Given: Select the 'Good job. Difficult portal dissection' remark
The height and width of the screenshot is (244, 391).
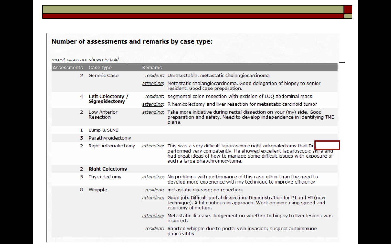Looking at the screenshot, I should [x=246, y=203].
